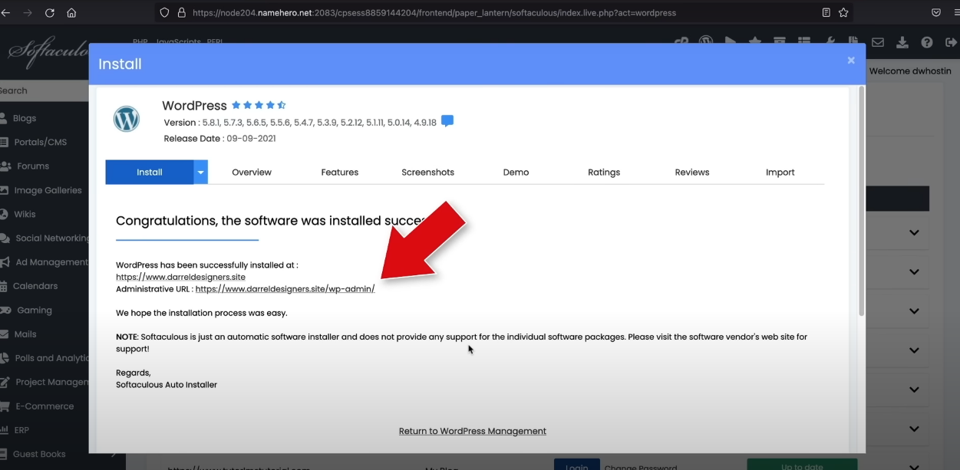This screenshot has width=960, height=470.
Task: Open the help question mark icon
Action: coord(927,42)
